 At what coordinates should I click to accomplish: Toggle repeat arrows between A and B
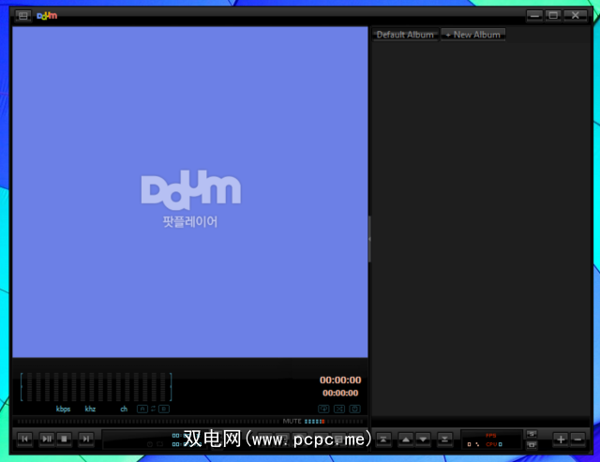[153, 409]
